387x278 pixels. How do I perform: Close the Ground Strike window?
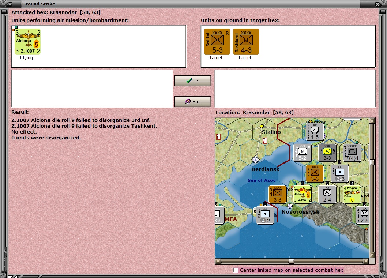pos(377,4)
